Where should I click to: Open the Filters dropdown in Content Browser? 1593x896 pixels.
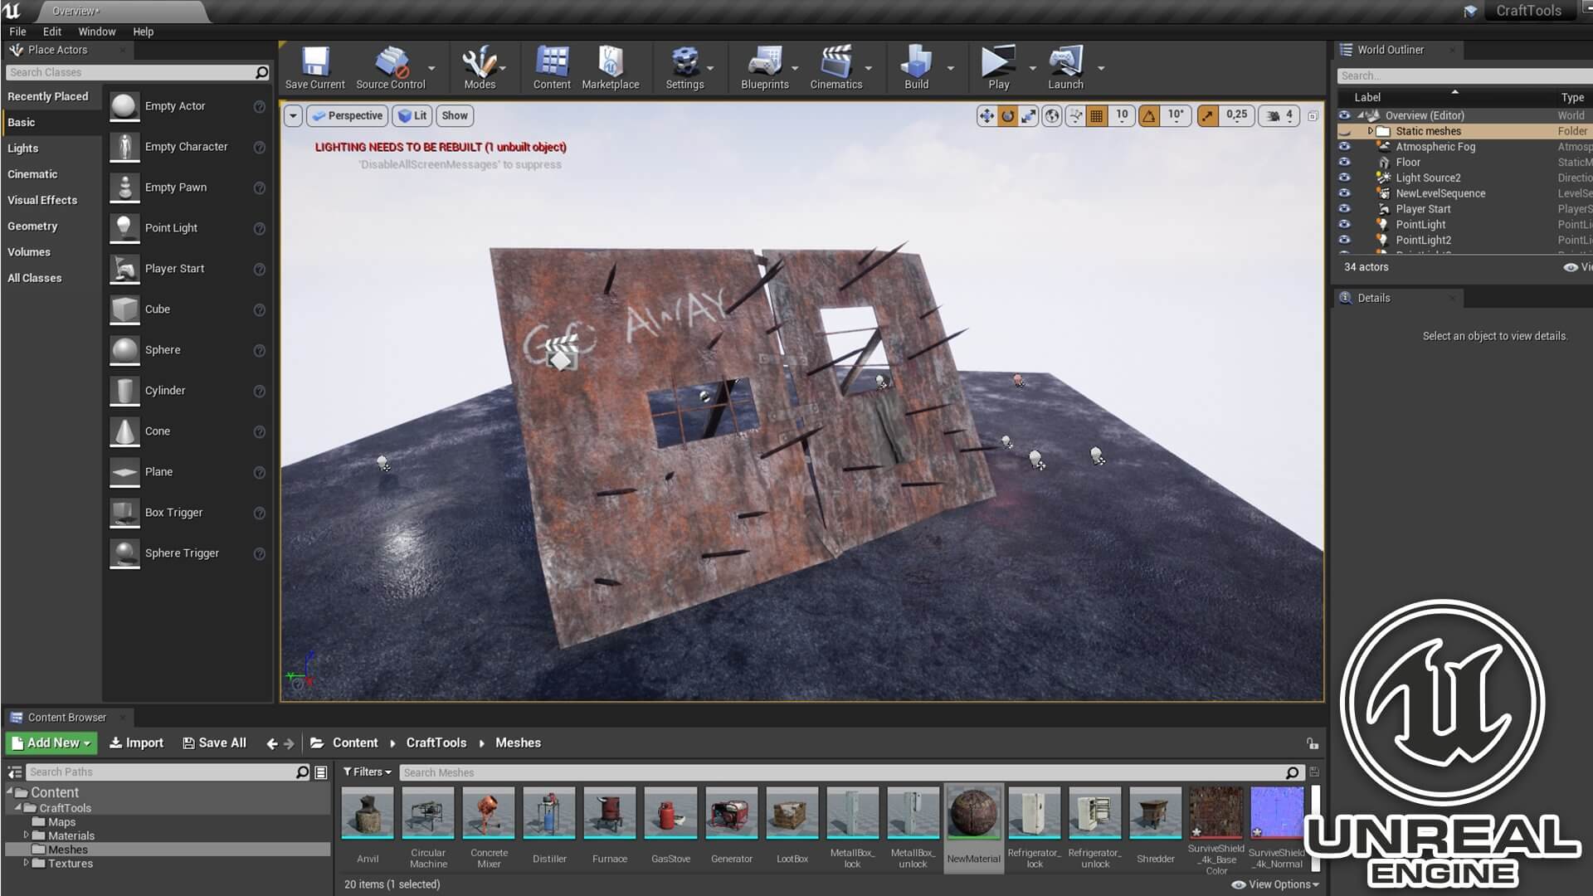(367, 772)
